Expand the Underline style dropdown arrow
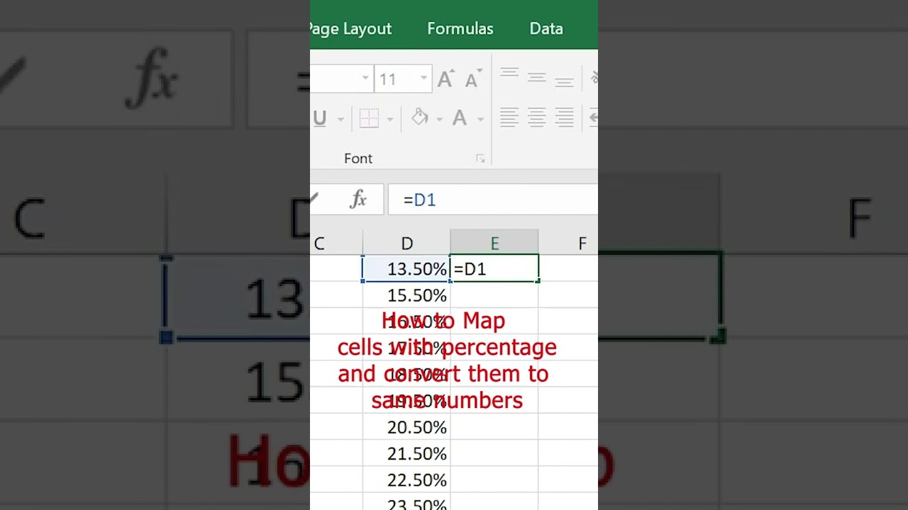The width and height of the screenshot is (908, 510). pyautogui.click(x=340, y=119)
